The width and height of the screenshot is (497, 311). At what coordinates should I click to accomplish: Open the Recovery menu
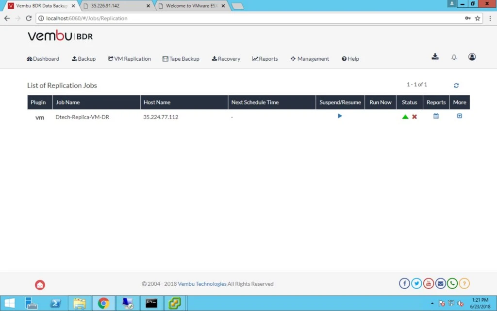pyautogui.click(x=226, y=59)
